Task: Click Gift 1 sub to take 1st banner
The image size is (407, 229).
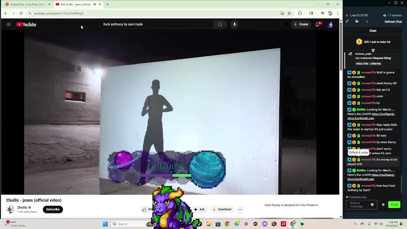Action: 373,42
